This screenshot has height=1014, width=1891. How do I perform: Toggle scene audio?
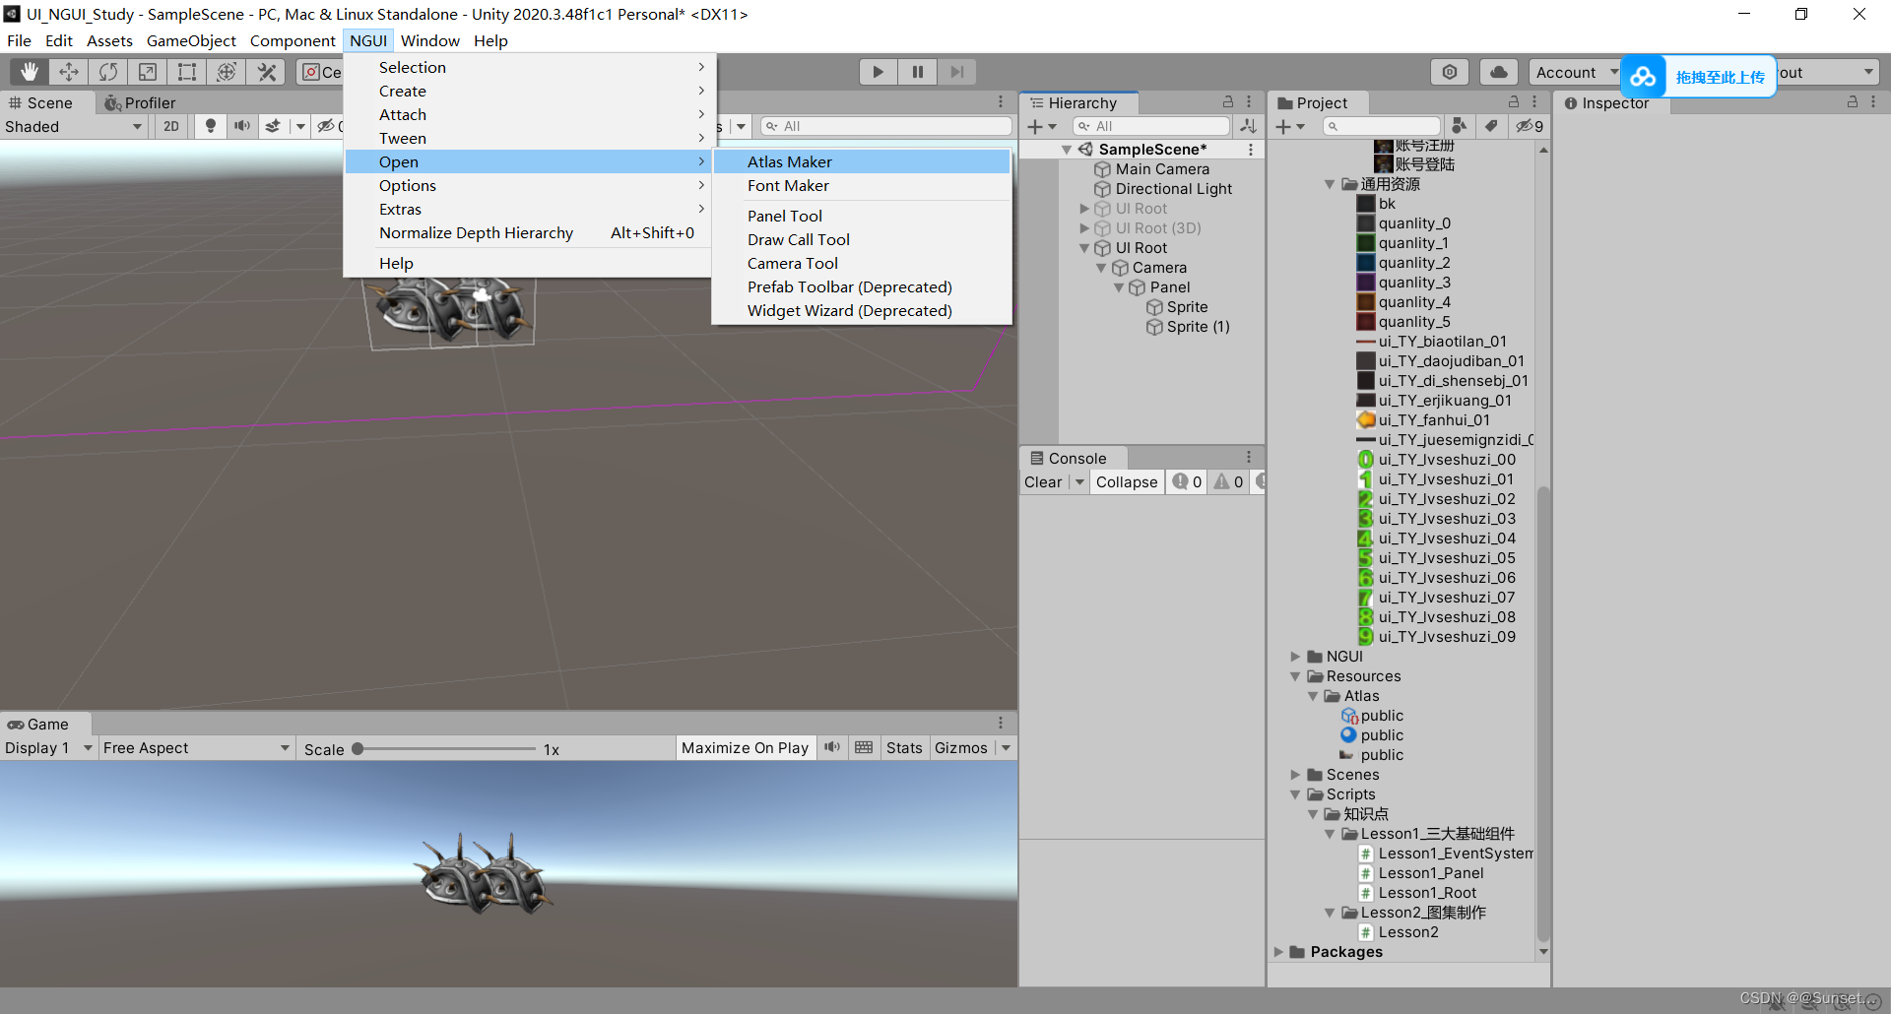241,126
